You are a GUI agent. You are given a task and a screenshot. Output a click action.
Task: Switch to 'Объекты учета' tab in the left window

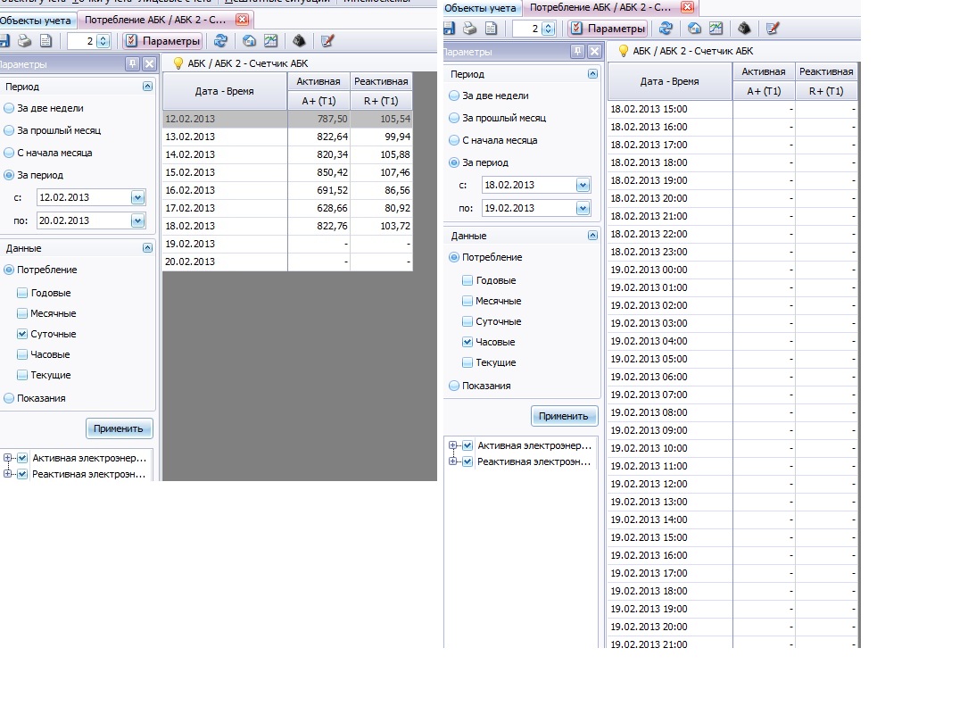(36, 21)
